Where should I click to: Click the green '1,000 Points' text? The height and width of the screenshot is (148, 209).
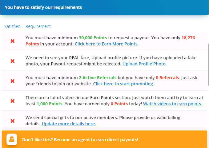(x=50, y=104)
